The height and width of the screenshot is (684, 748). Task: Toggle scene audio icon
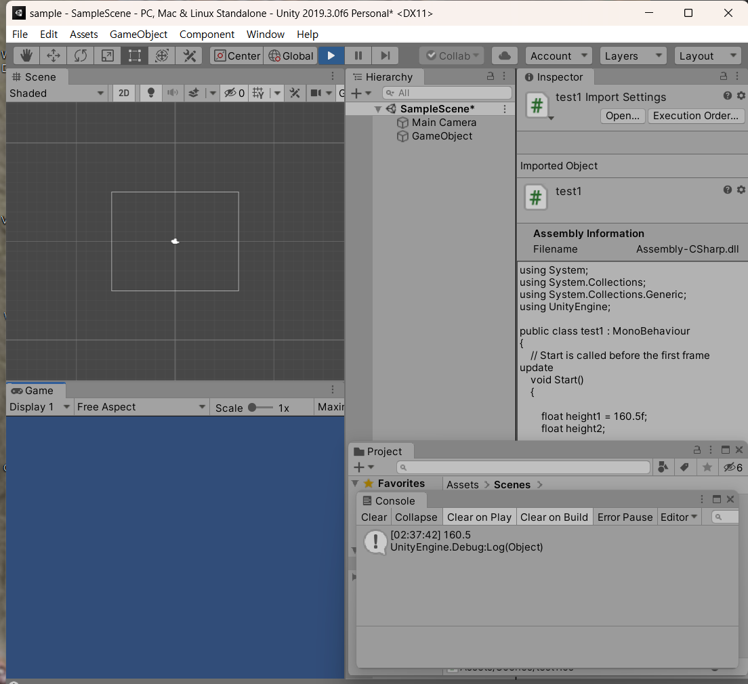pos(173,93)
